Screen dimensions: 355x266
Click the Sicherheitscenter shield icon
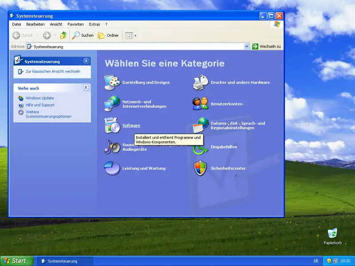(201, 168)
